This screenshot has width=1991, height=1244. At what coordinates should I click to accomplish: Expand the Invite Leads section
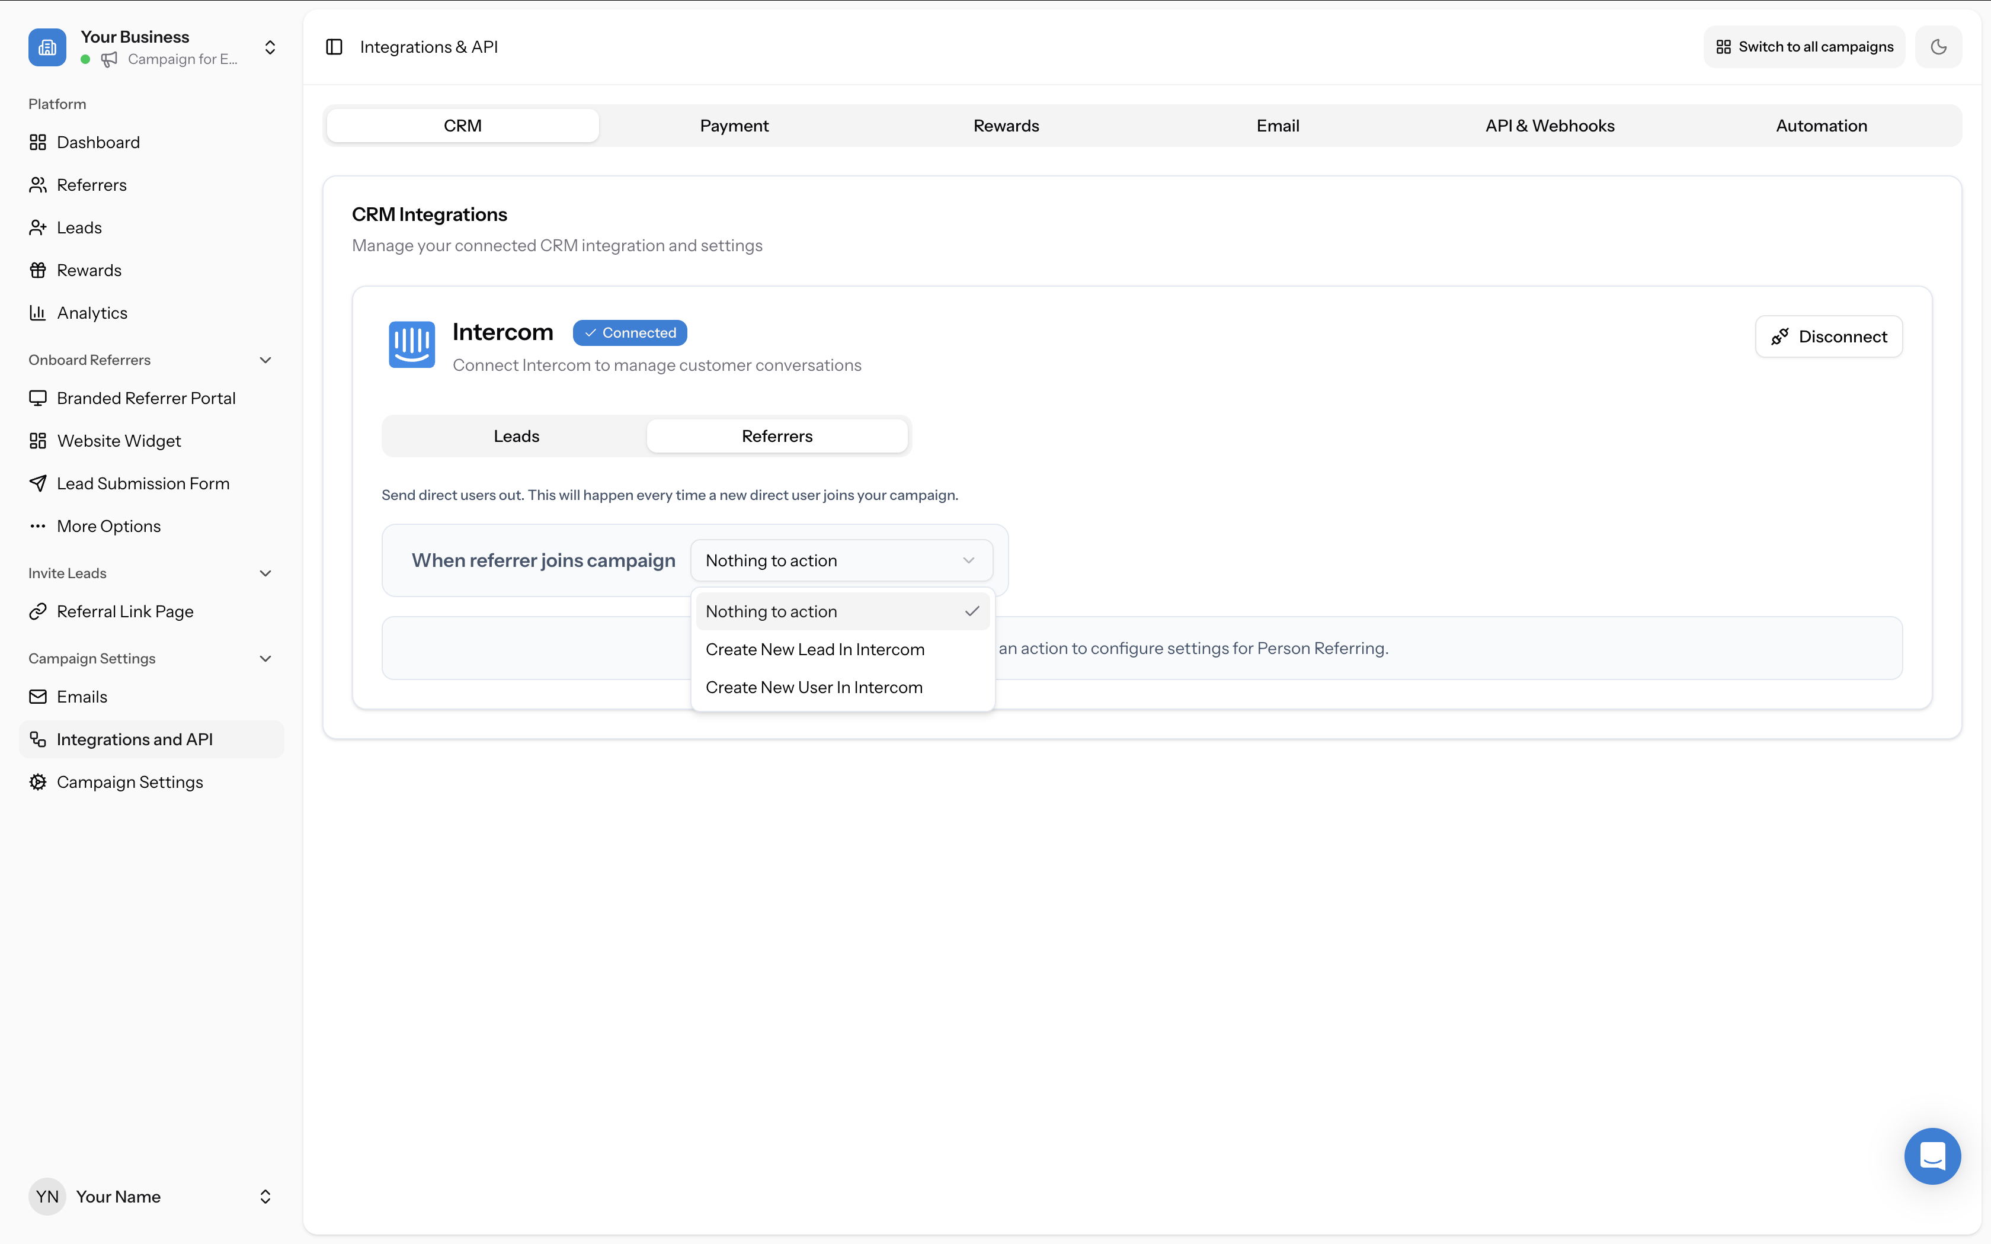tap(265, 573)
